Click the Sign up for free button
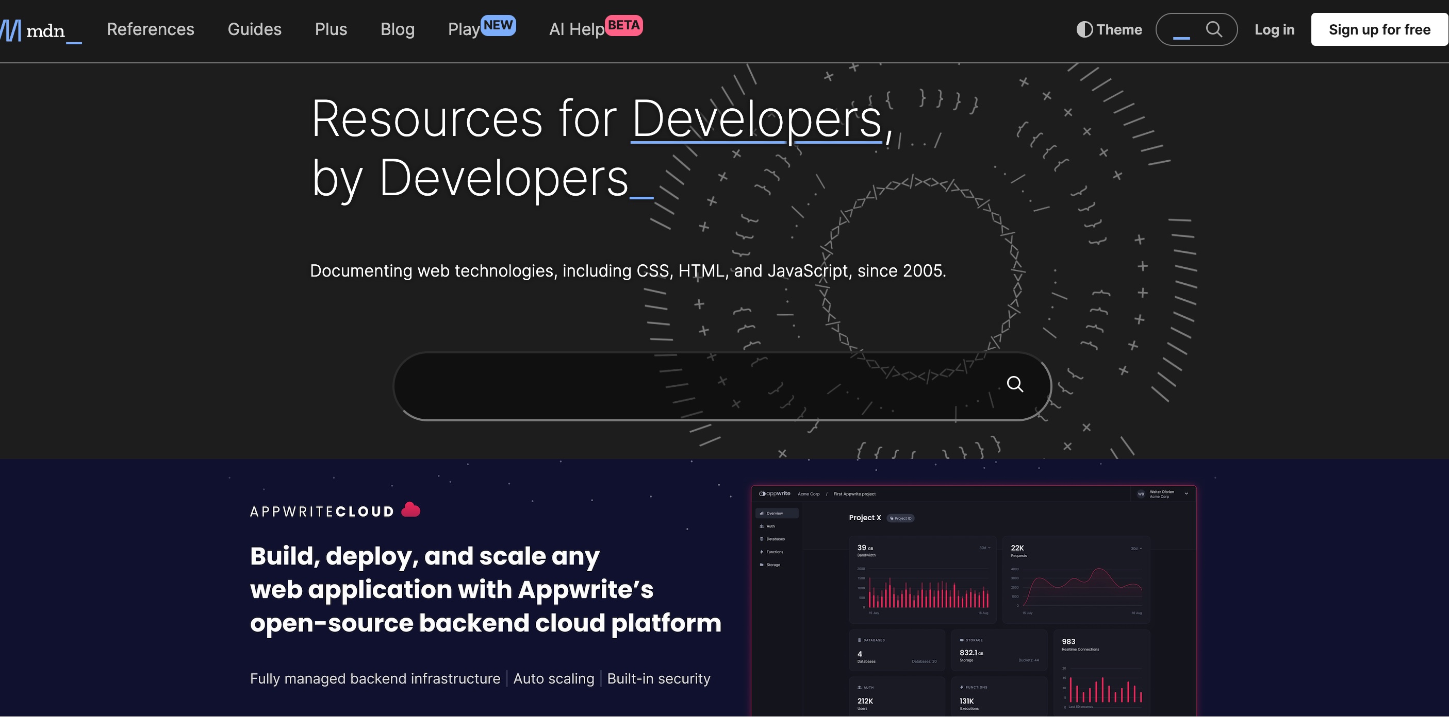This screenshot has width=1449, height=717. pyautogui.click(x=1379, y=29)
